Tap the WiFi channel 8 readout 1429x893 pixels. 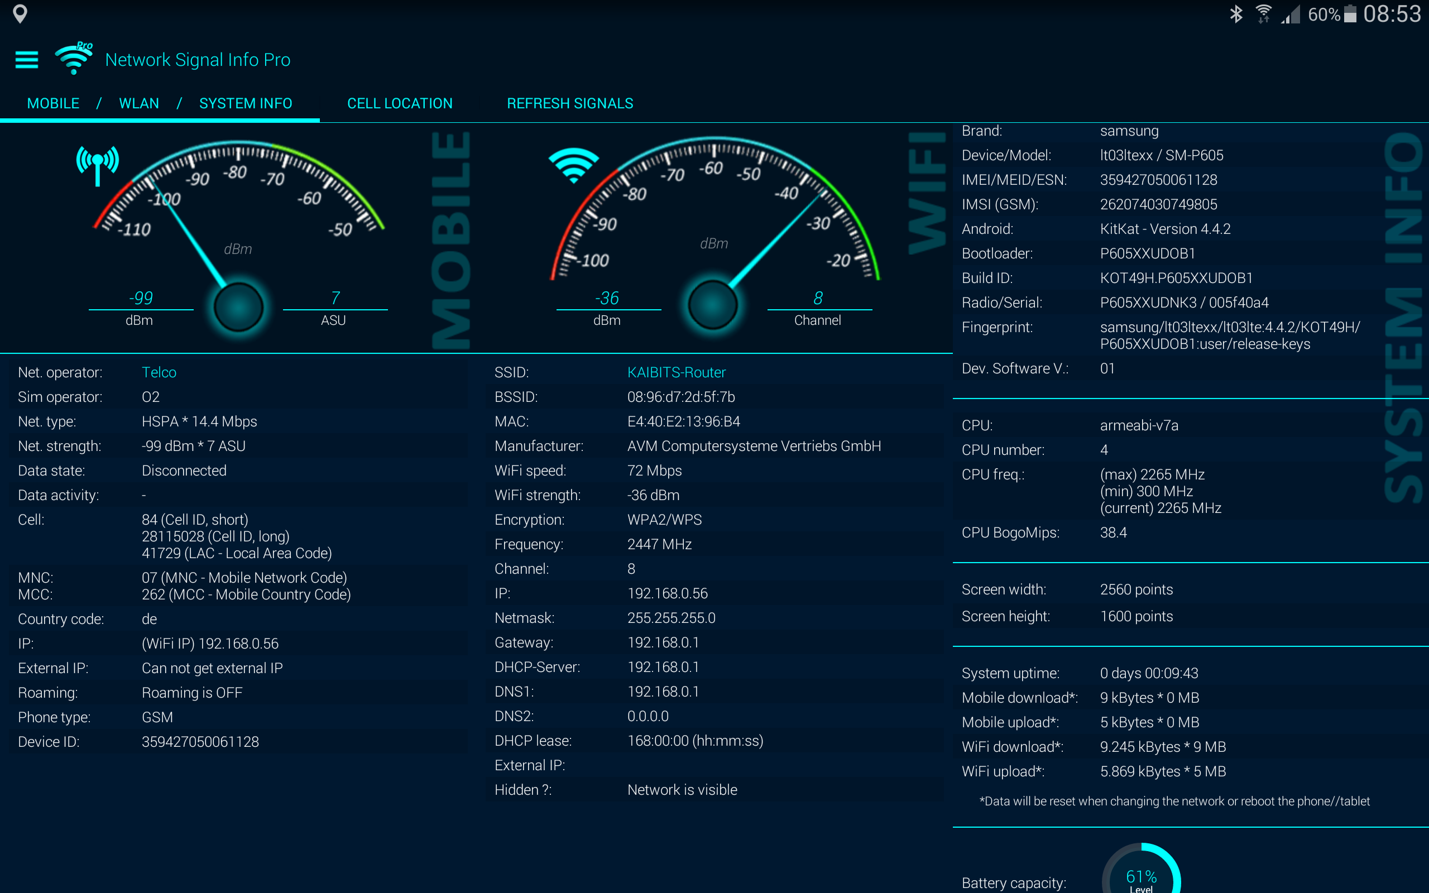[818, 297]
